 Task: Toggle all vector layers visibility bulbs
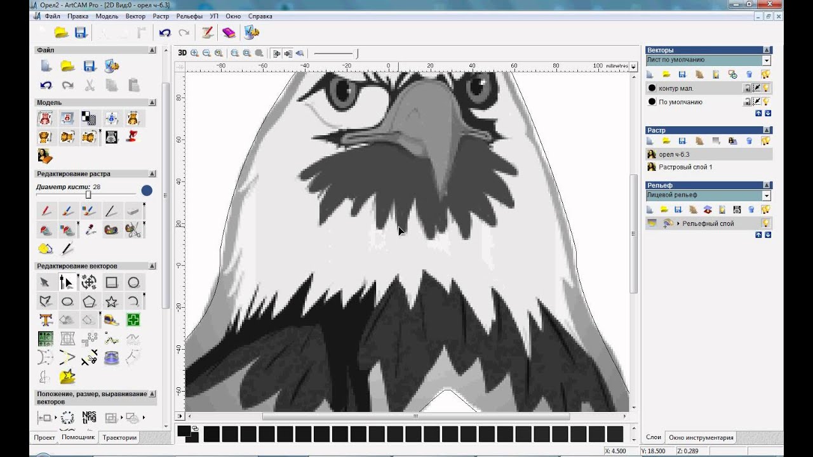pyautogui.click(x=766, y=74)
